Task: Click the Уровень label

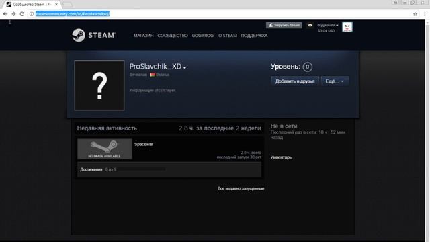Action: (x=285, y=67)
